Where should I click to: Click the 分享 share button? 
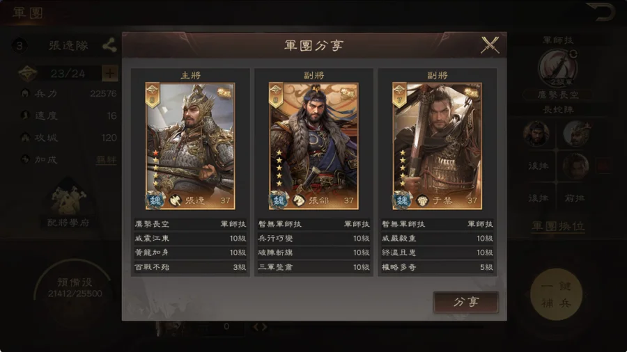466,302
